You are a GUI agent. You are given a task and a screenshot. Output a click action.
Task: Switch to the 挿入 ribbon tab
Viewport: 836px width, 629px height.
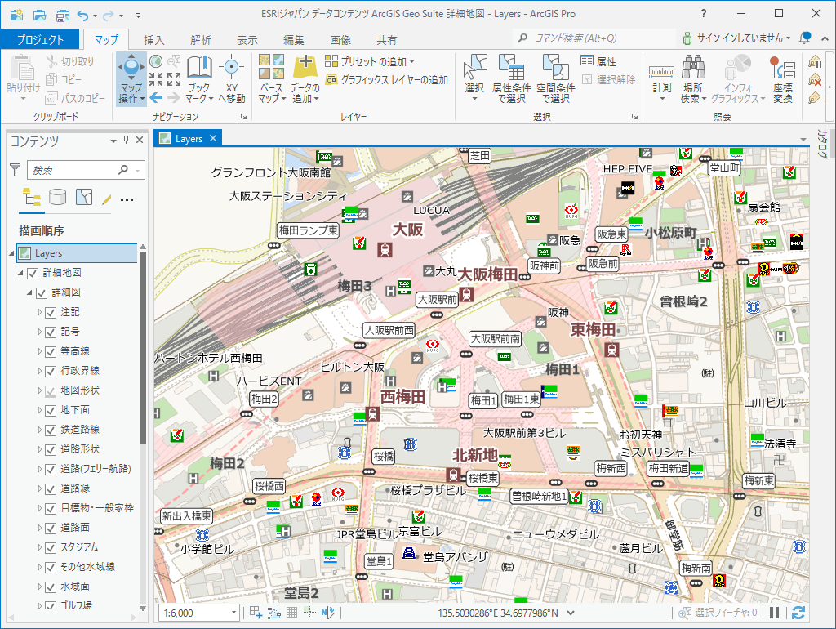pos(153,40)
